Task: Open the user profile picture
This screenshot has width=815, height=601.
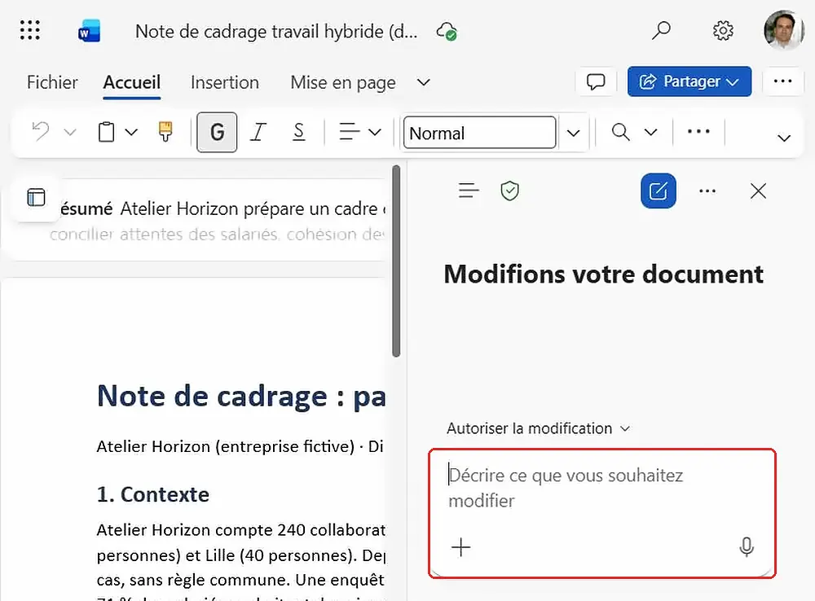Action: point(784,30)
